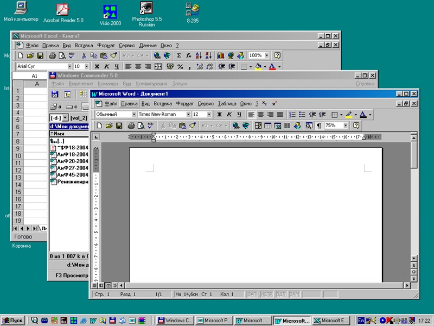This screenshot has height=326, width=434.
Task: Click Highlight color marker in Word toolbar
Action: click(349, 115)
